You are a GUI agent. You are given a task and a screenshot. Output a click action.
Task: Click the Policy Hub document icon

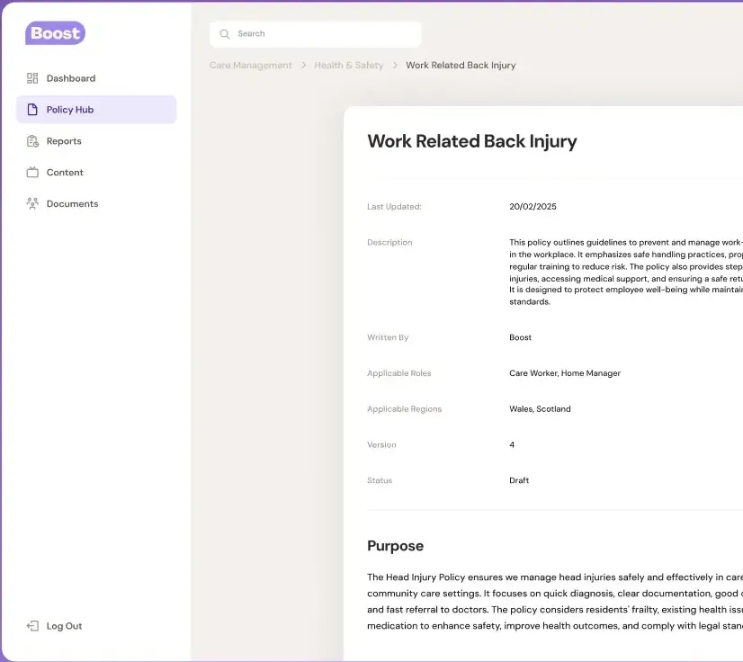point(32,110)
